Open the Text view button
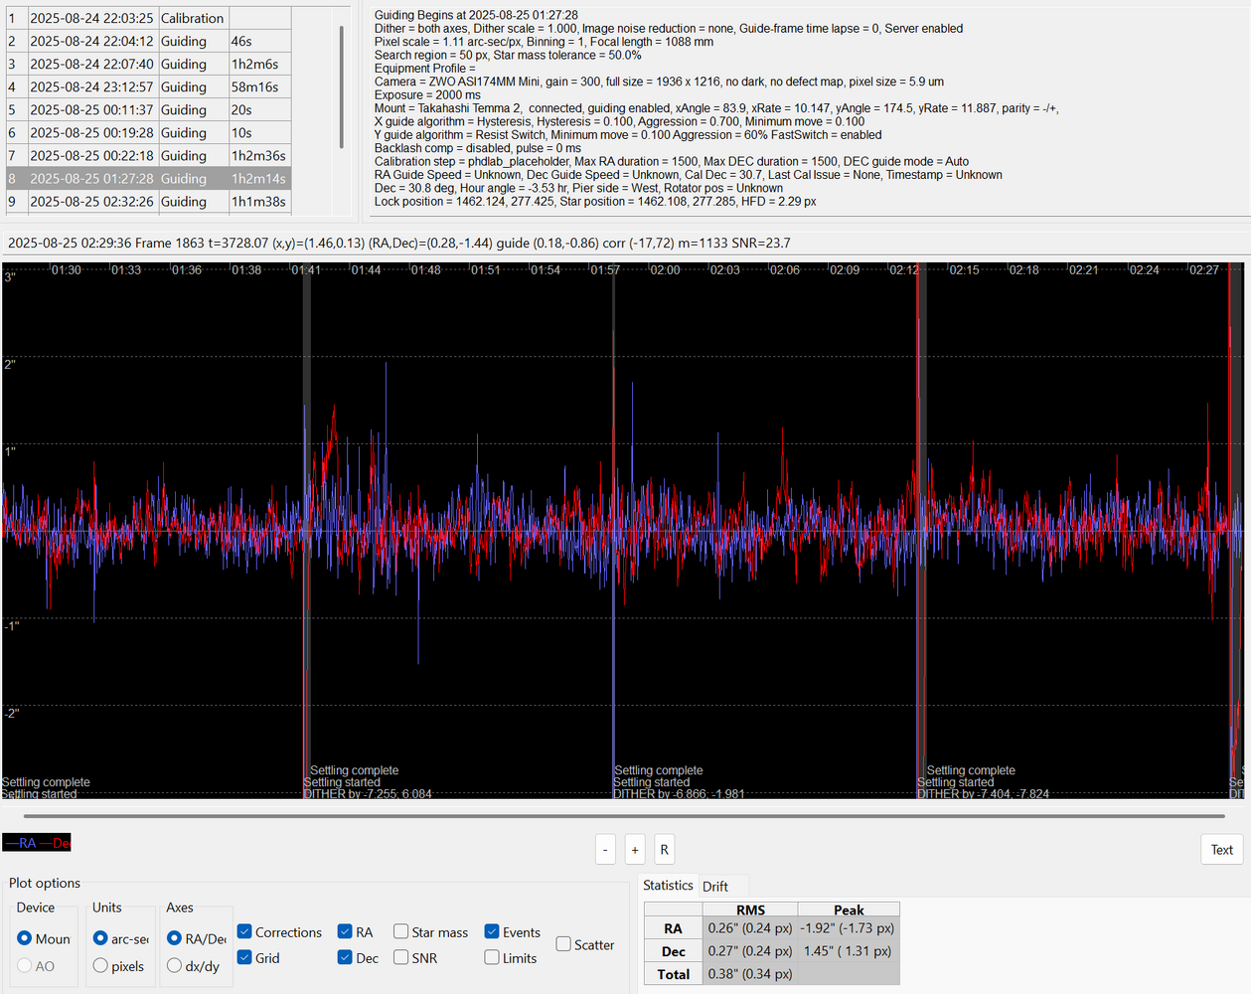Image resolution: width=1251 pixels, height=994 pixels. click(1221, 850)
